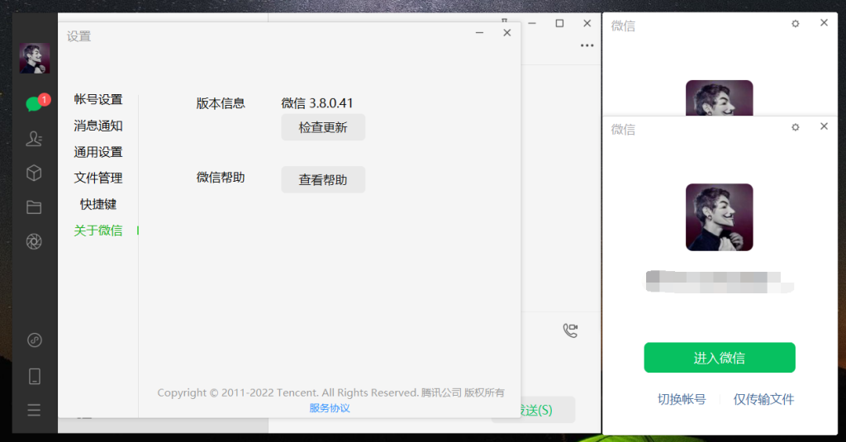Open the 服务协议 link
This screenshot has height=442, width=846.
point(330,408)
